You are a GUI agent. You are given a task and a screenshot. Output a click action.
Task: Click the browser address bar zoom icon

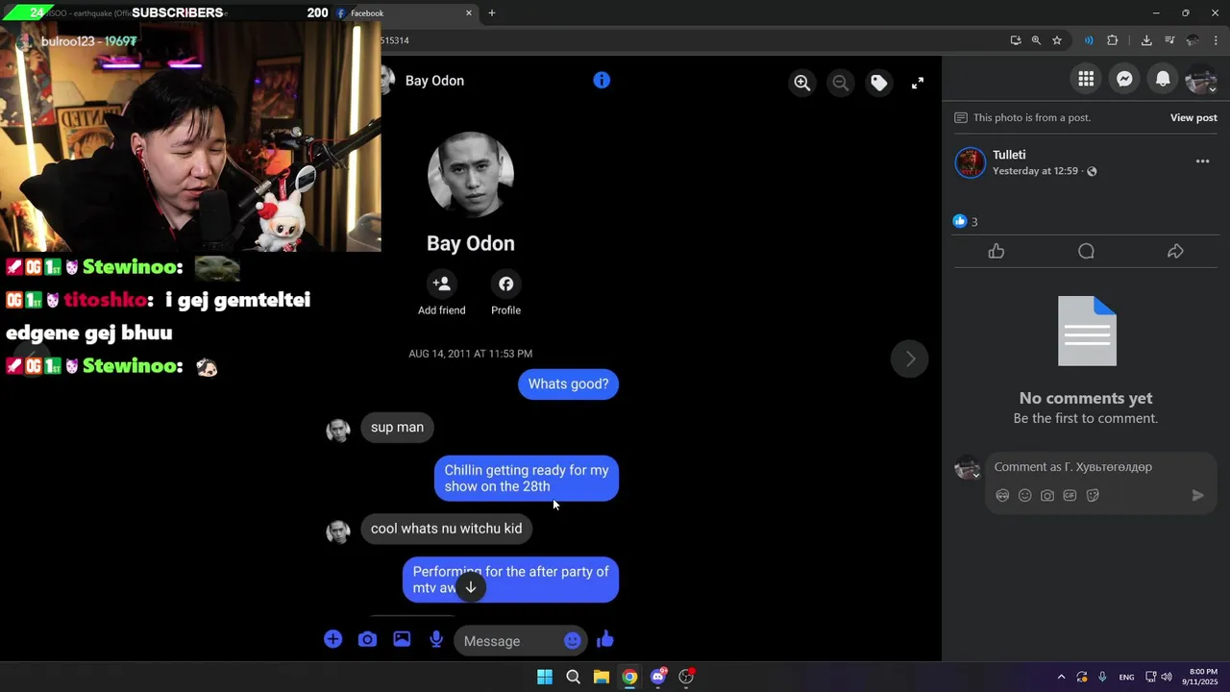1036,40
